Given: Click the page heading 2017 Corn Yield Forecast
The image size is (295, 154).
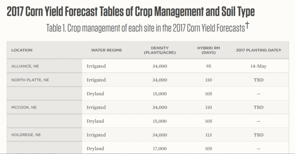Looking at the screenshot, I should point(131,11).
